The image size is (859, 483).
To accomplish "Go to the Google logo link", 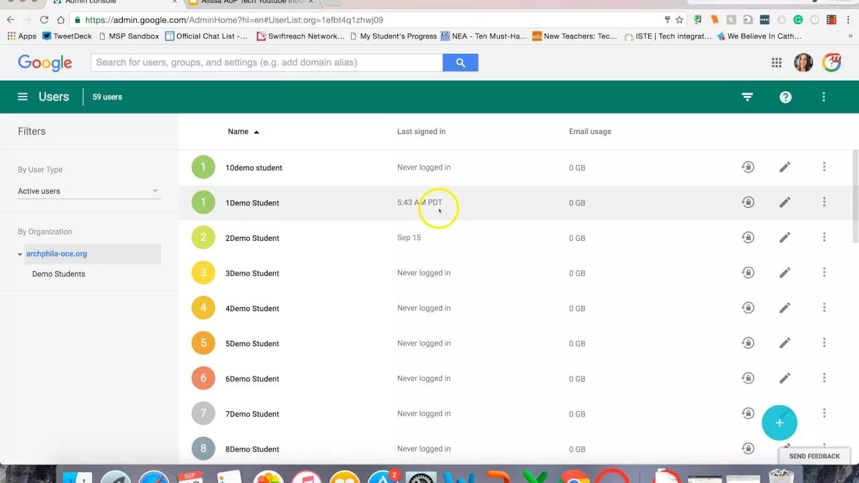I will pos(45,62).
